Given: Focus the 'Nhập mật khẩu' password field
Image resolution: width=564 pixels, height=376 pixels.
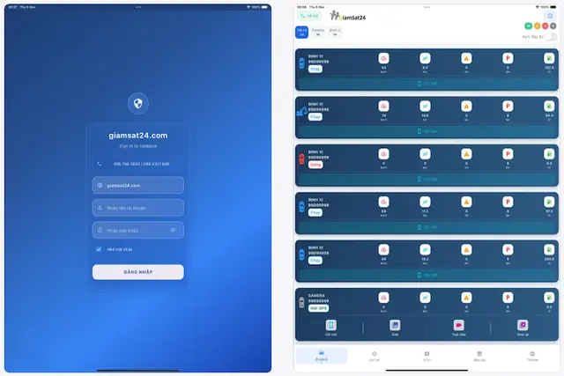Looking at the screenshot, I should [137, 230].
